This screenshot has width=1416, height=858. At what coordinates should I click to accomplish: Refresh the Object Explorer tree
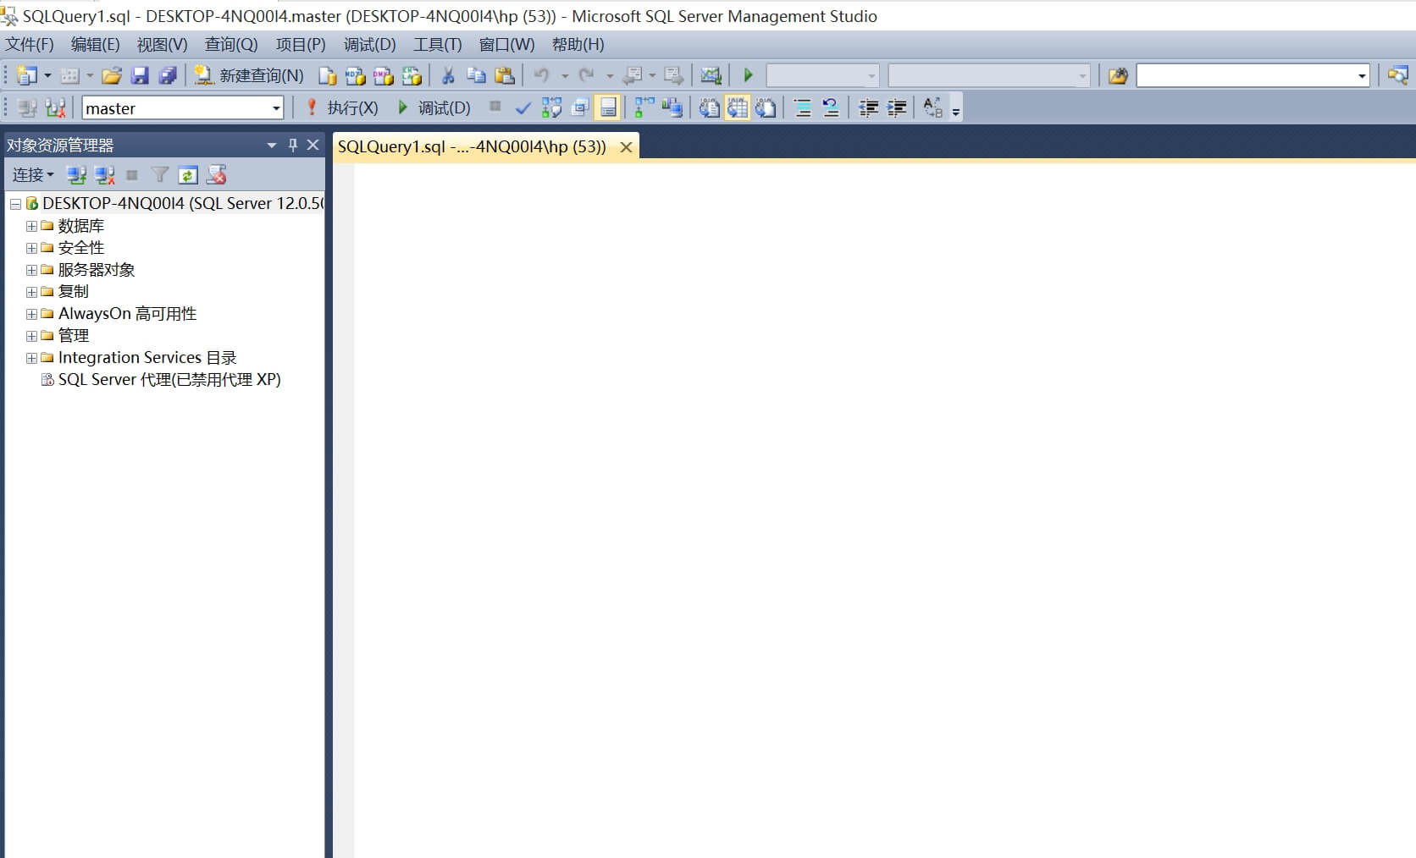click(188, 175)
